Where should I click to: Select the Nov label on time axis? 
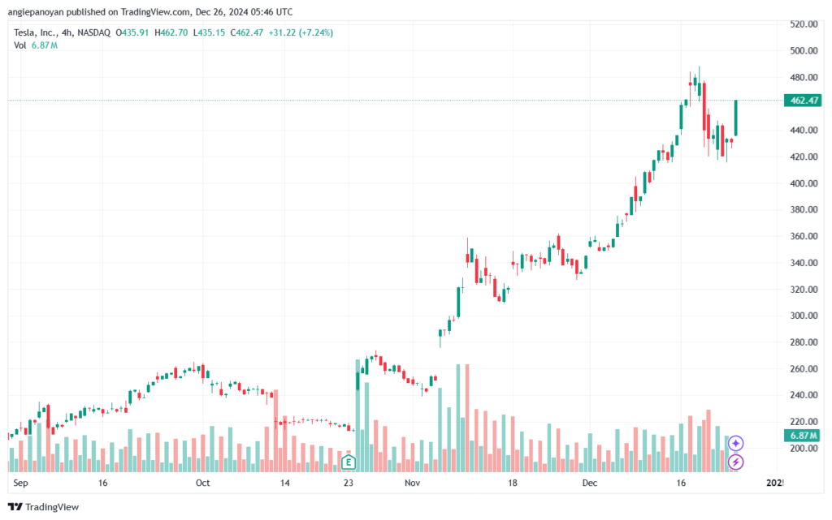click(x=412, y=483)
